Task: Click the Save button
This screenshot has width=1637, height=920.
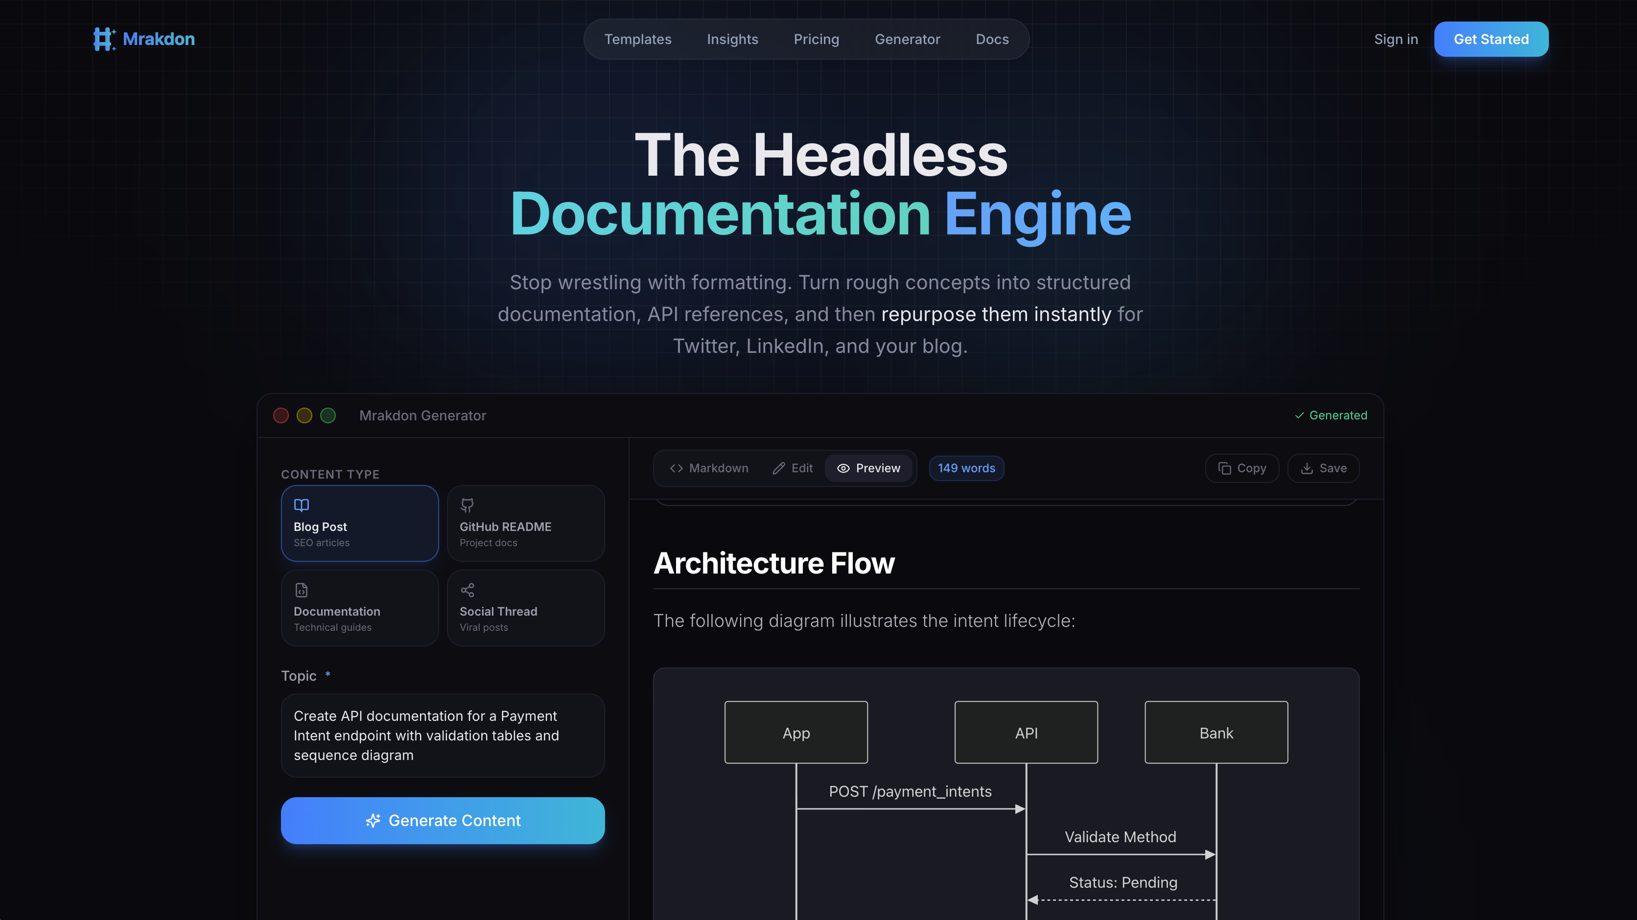Action: click(1323, 468)
